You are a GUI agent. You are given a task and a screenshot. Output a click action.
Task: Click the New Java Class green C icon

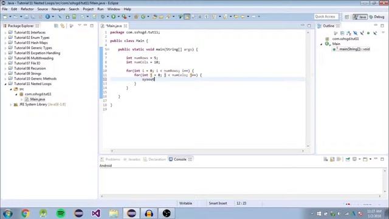click(143, 16)
